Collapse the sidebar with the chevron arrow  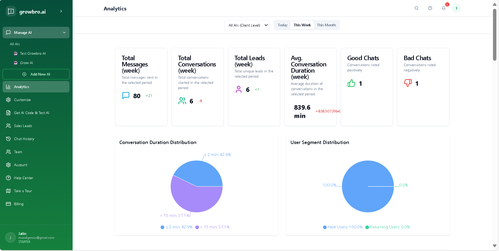pyautogui.click(x=61, y=11)
